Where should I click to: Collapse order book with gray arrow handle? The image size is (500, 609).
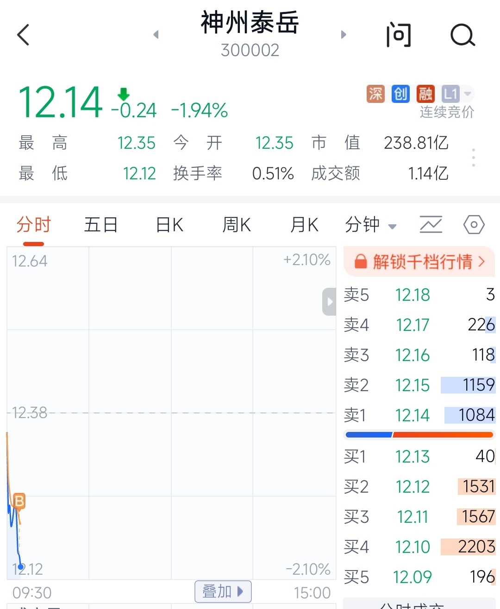(x=329, y=302)
